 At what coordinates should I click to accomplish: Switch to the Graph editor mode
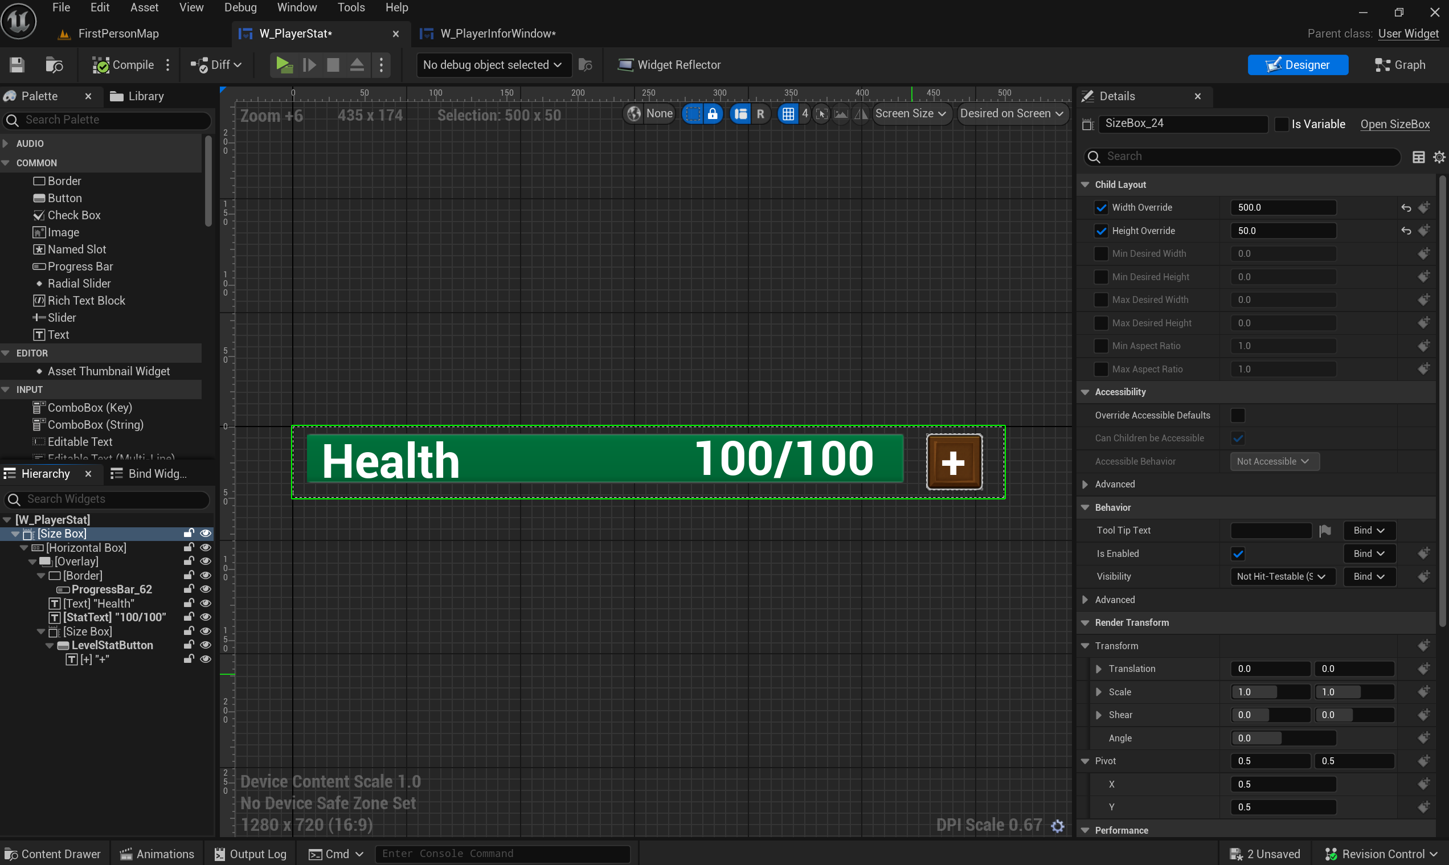click(1400, 65)
